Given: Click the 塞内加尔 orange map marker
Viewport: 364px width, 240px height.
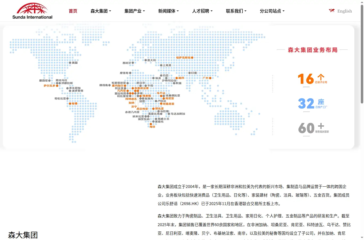Looking at the screenshot, I should (125, 86).
